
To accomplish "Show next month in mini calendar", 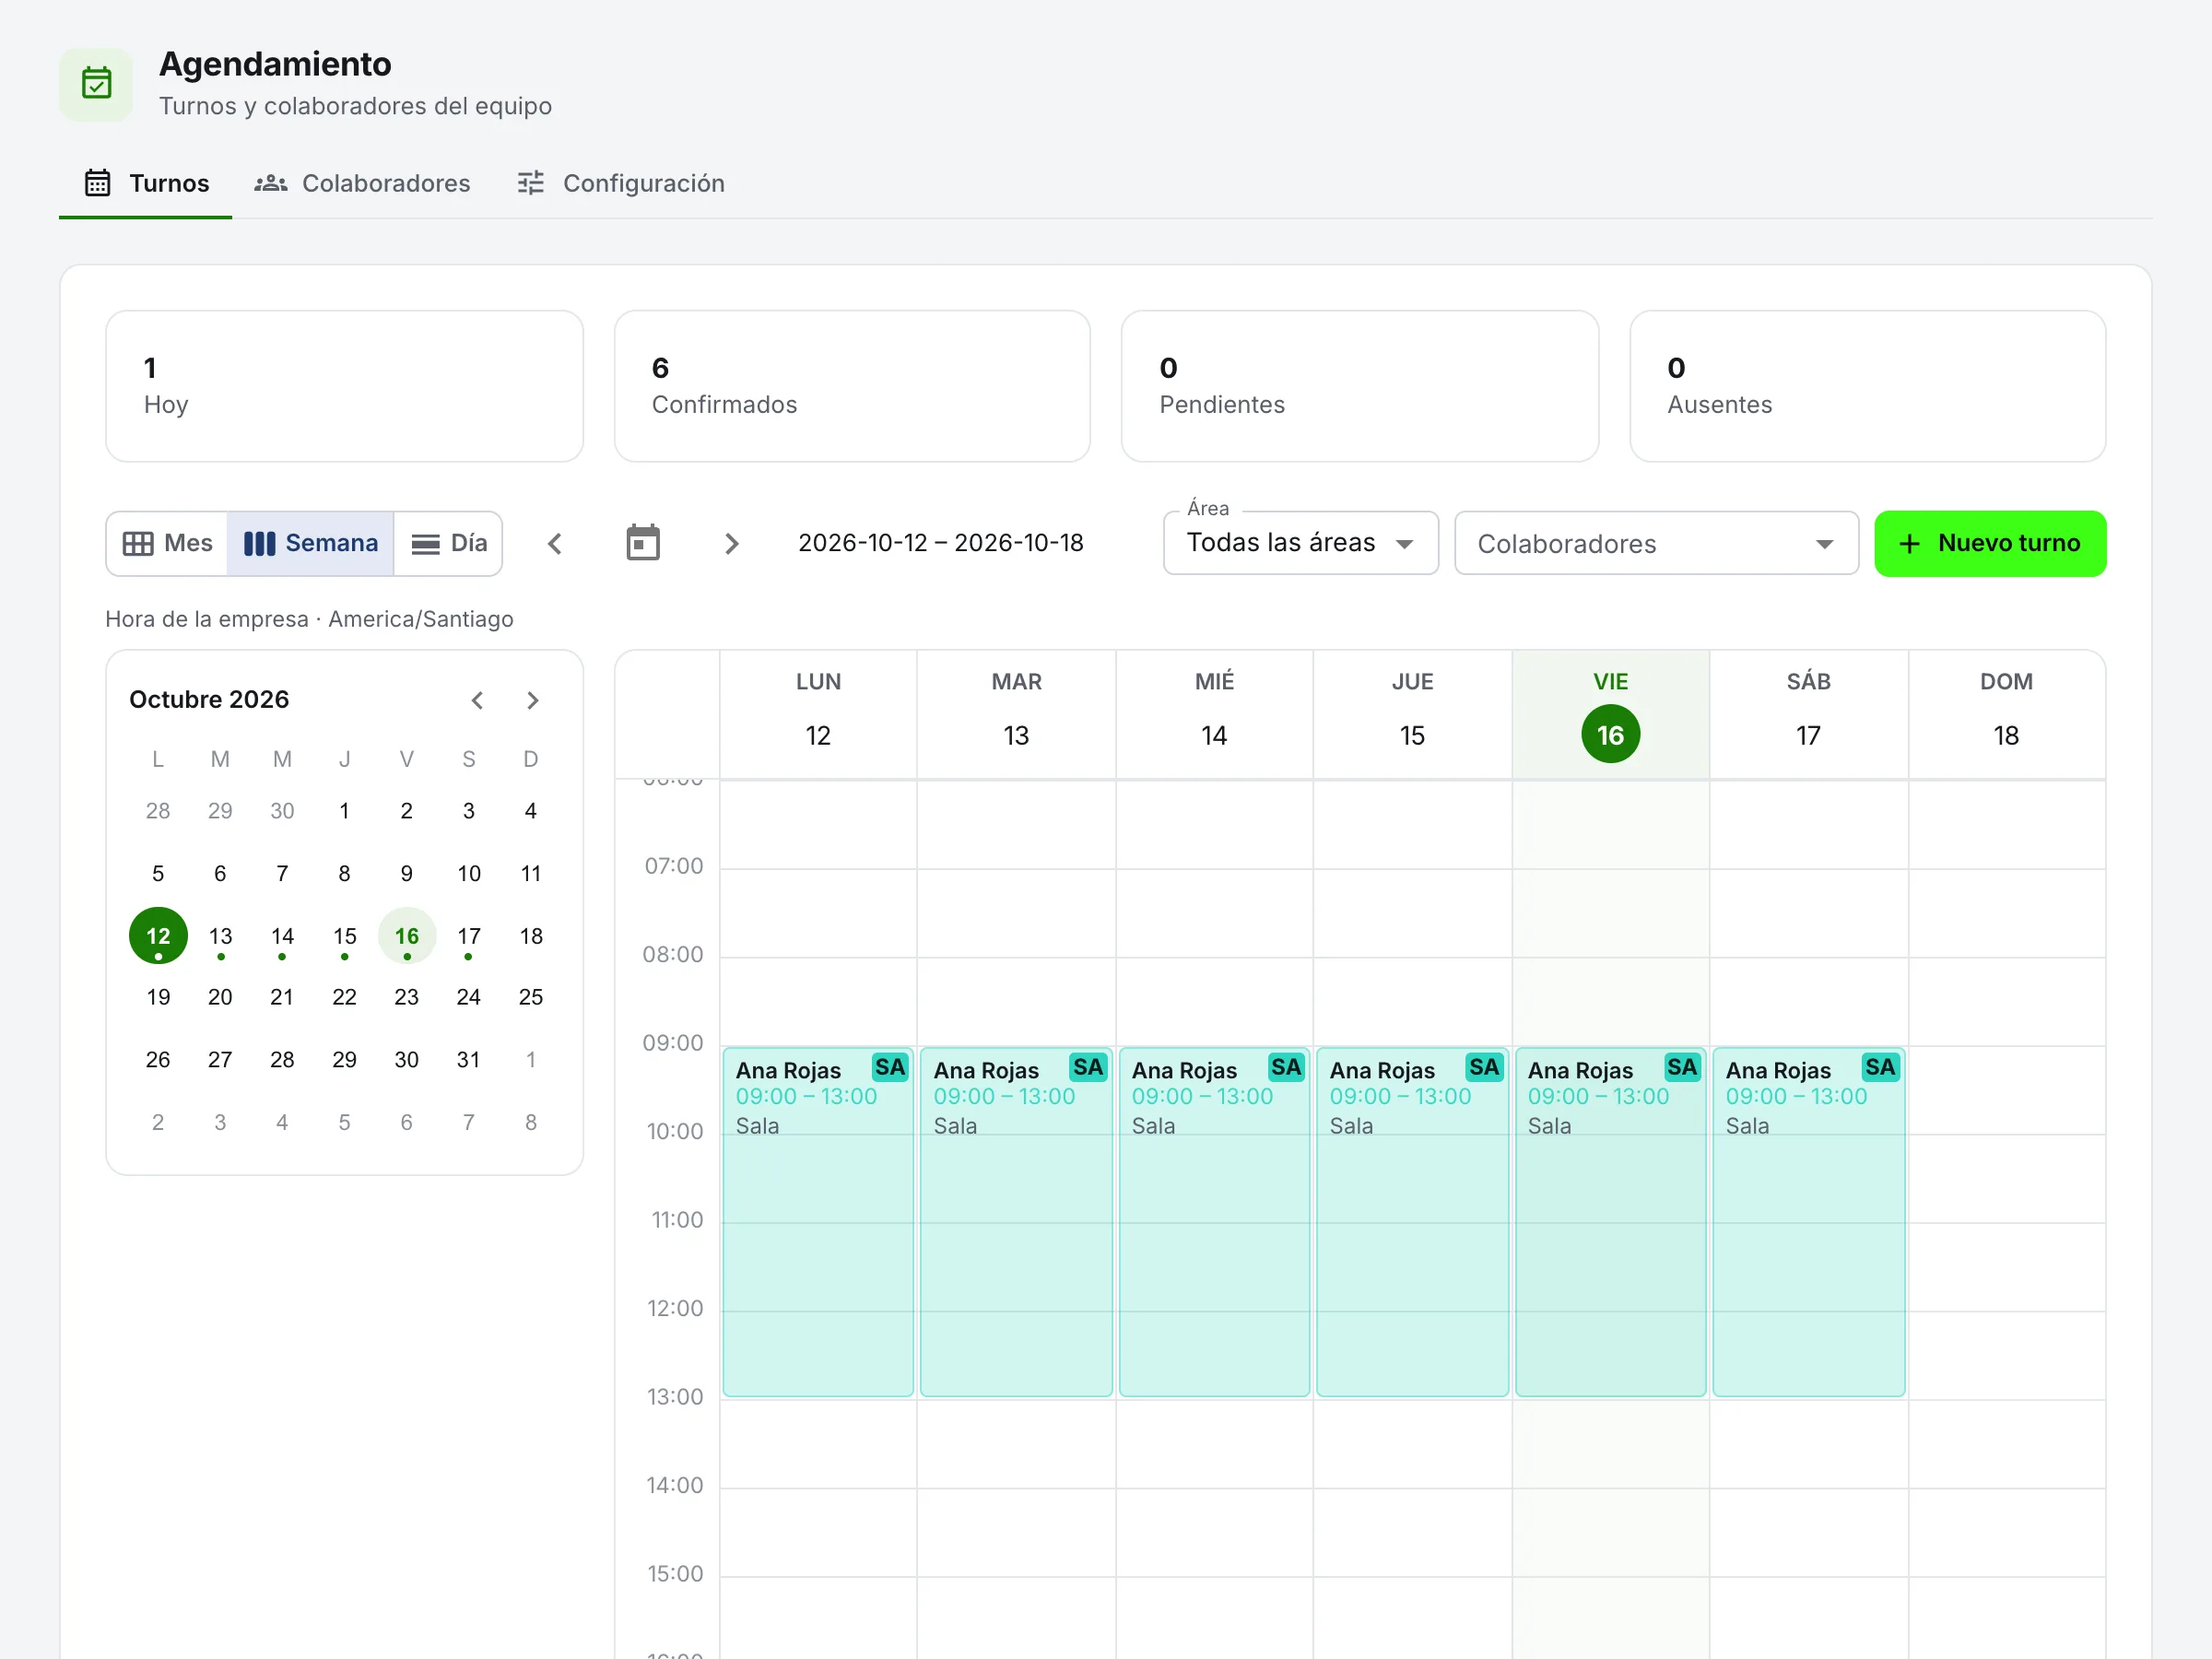I will point(532,700).
